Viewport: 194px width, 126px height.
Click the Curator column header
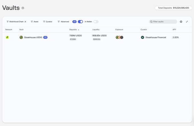(x=144, y=29)
